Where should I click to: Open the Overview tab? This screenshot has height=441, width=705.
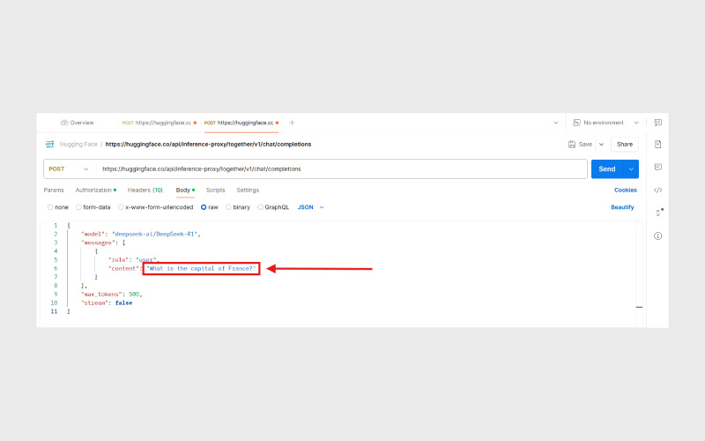pyautogui.click(x=78, y=123)
